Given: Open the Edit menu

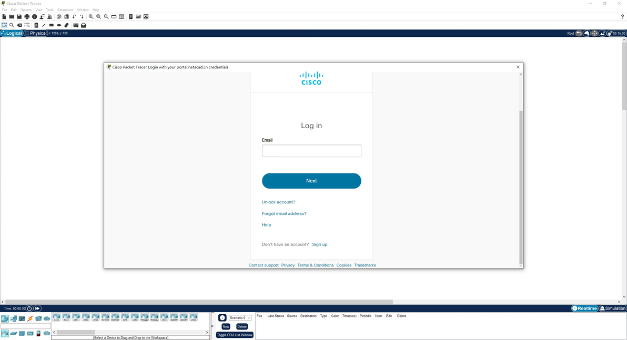Looking at the screenshot, I should pyautogui.click(x=14, y=10).
